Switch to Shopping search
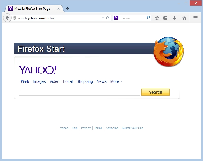Viewport: 203px width, 161px height. pos(84,81)
